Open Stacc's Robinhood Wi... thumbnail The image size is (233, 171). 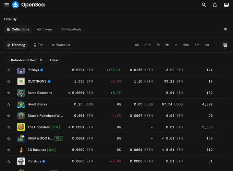coord(21,116)
